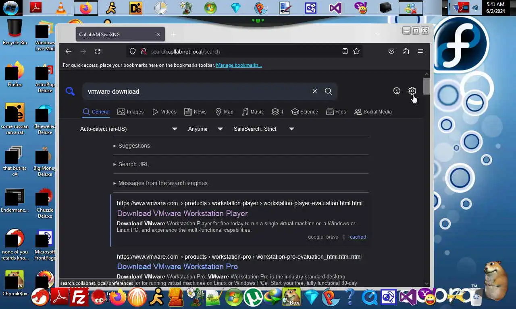The width and height of the screenshot is (516, 309).
Task: Reload the page in Firefox
Action: (98, 51)
